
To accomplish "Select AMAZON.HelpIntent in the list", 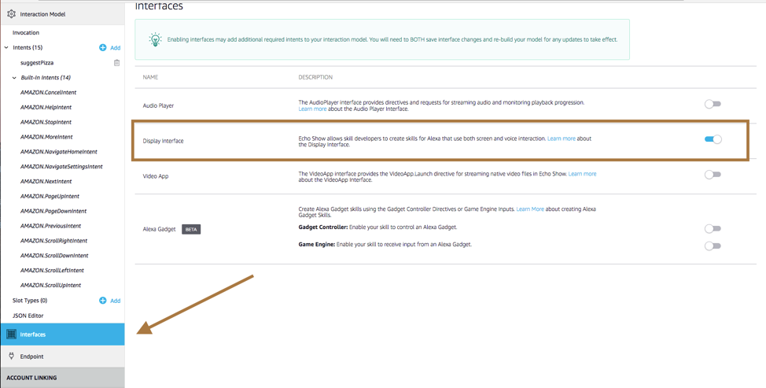I will point(46,107).
